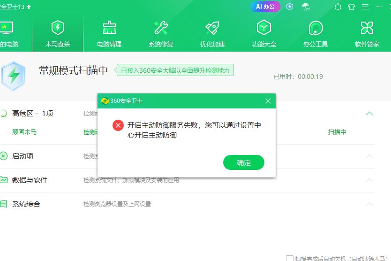The height and width of the screenshot is (261, 391).
Task: Click the umbrella icon in title bar
Action: click(x=306, y=7)
